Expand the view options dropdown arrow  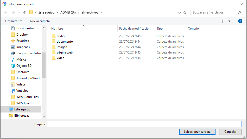click(x=230, y=21)
